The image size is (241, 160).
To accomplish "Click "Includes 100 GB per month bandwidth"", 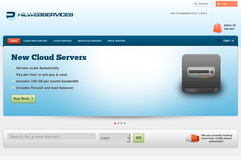I will pyautogui.click(x=47, y=81).
